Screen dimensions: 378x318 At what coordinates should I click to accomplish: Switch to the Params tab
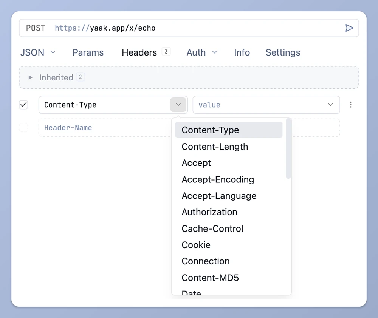click(88, 52)
